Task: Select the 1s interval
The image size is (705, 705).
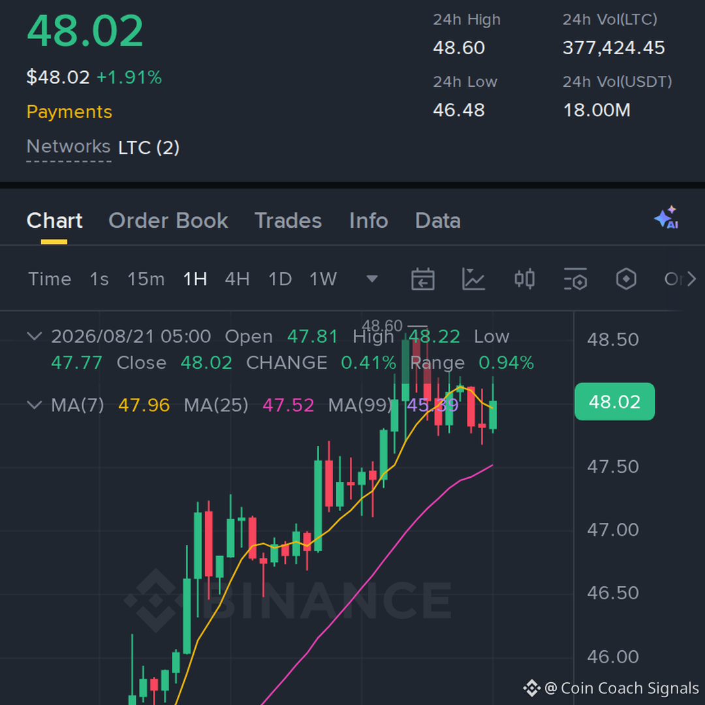Action: tap(99, 279)
